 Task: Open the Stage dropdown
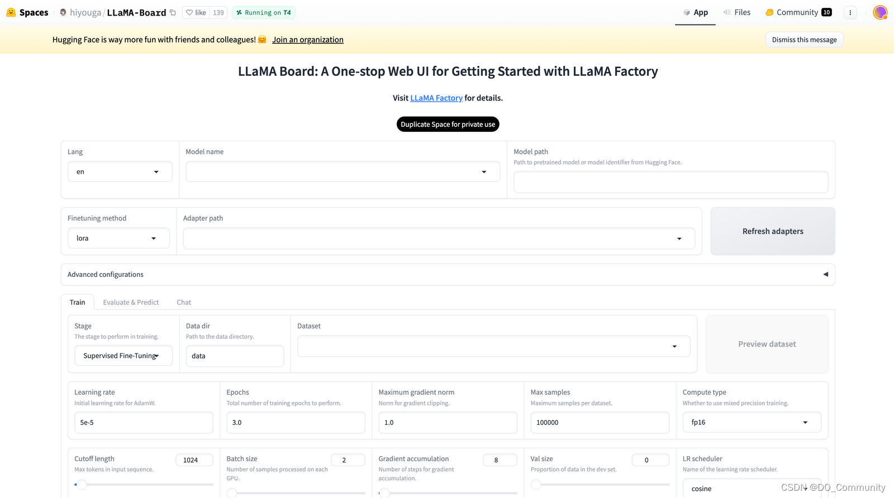(x=123, y=356)
